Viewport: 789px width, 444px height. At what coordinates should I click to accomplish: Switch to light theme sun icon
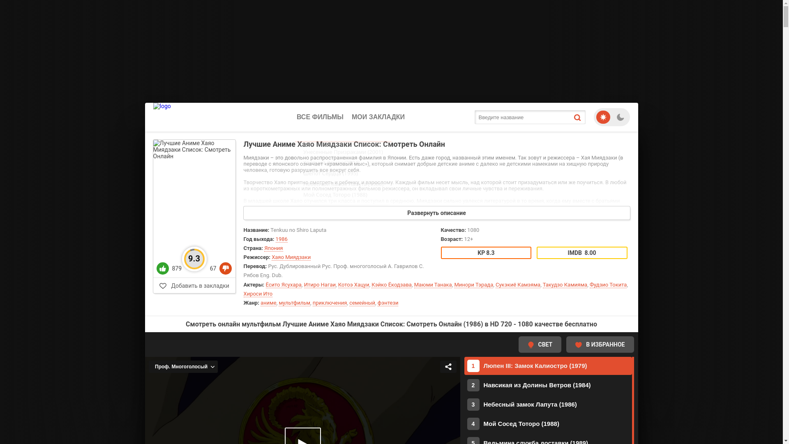[x=603, y=117]
